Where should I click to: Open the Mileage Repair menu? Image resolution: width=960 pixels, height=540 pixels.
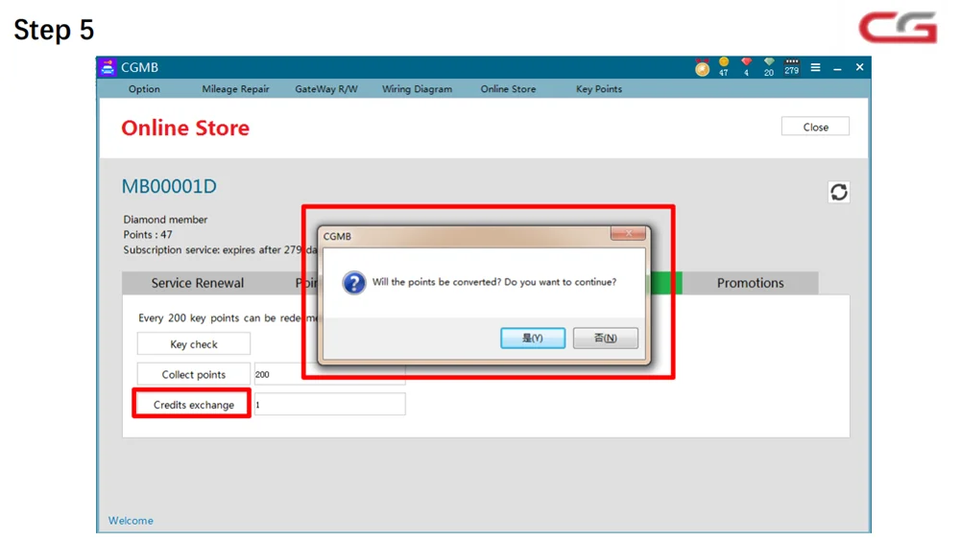236,88
